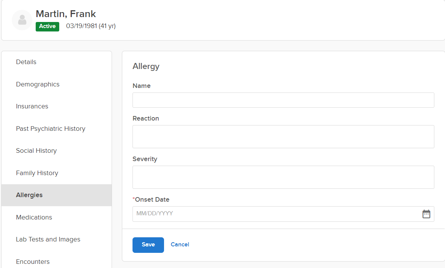Focus the Reaction text area
The image size is (445, 268).
coord(283,136)
